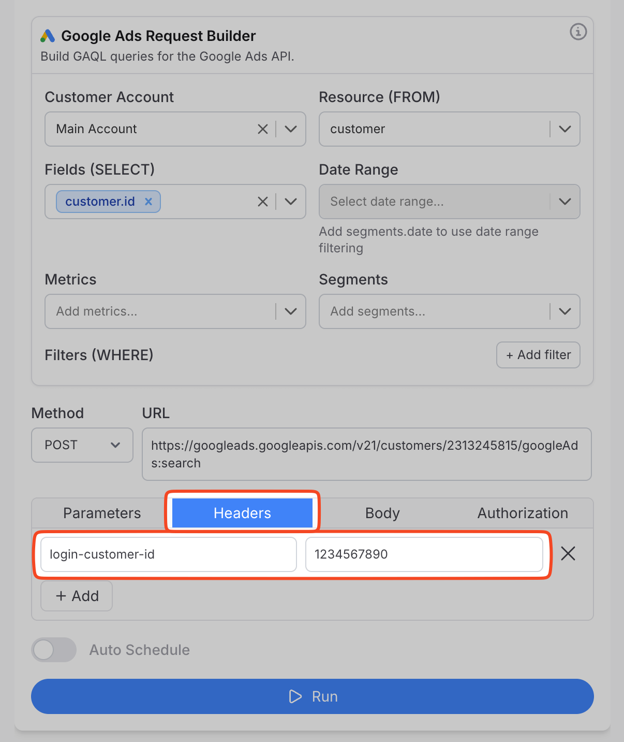Click the Google Ads logo icon

click(x=47, y=36)
